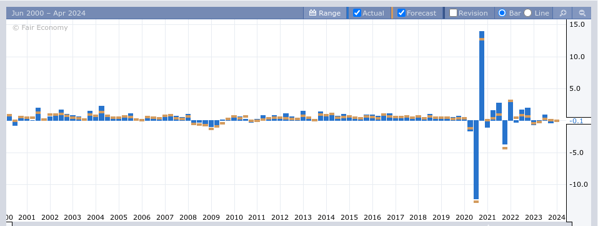Click the -5.0 y-axis value label

(577, 153)
